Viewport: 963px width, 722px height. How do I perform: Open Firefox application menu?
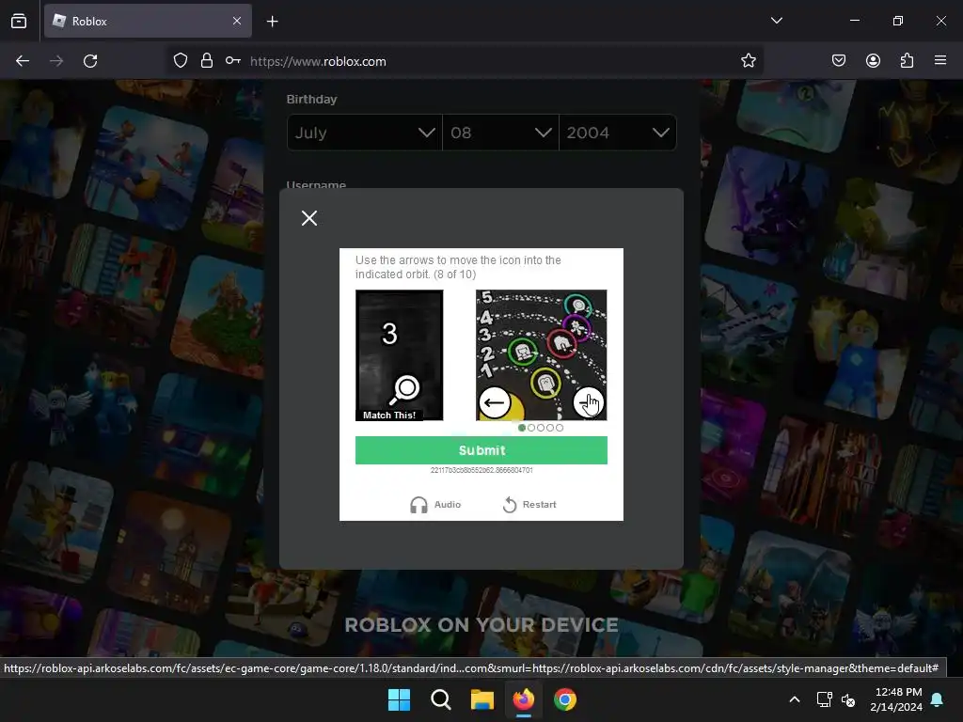click(x=940, y=60)
